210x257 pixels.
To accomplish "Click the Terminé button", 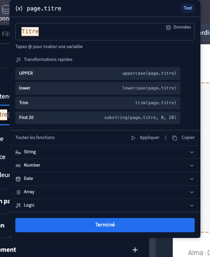I will tap(105, 225).
